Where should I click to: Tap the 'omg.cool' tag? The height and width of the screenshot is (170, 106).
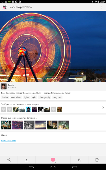click(x=57, y=97)
